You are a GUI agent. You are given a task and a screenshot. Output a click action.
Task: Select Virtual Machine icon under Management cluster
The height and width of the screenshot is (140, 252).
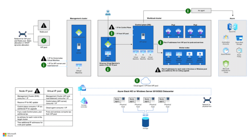coord(79,66)
